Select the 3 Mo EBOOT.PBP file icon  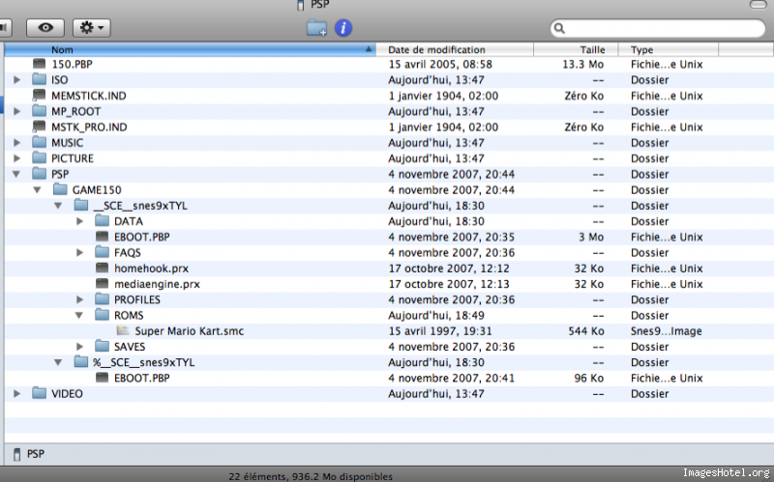[102, 237]
